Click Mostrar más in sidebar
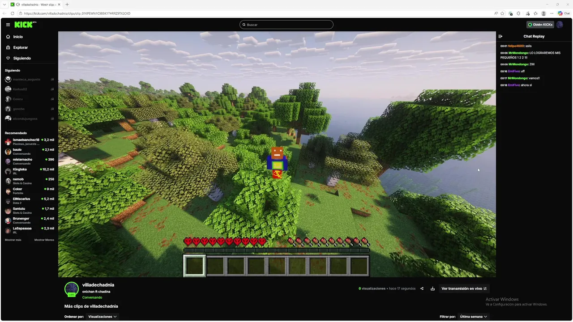Viewport: 573px width, 322px height. pos(13,240)
